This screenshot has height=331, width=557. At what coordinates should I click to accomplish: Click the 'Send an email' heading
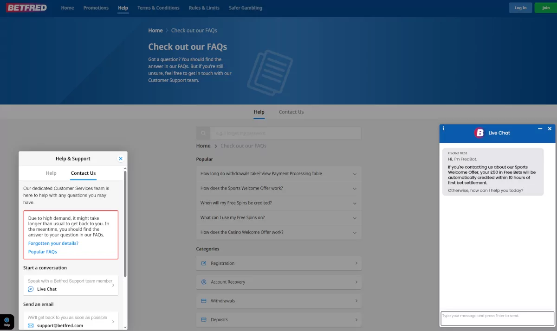tap(39, 305)
